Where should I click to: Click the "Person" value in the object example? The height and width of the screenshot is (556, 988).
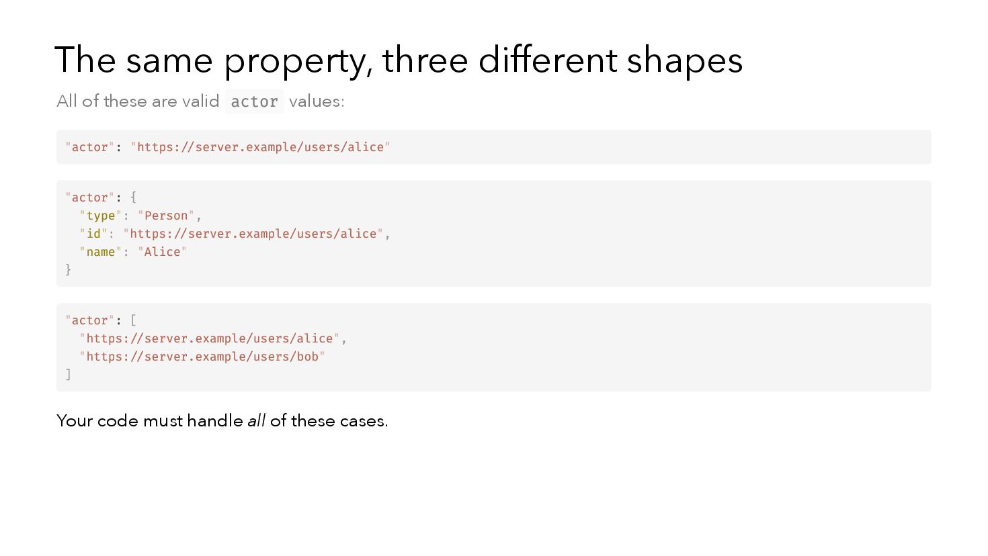point(166,216)
